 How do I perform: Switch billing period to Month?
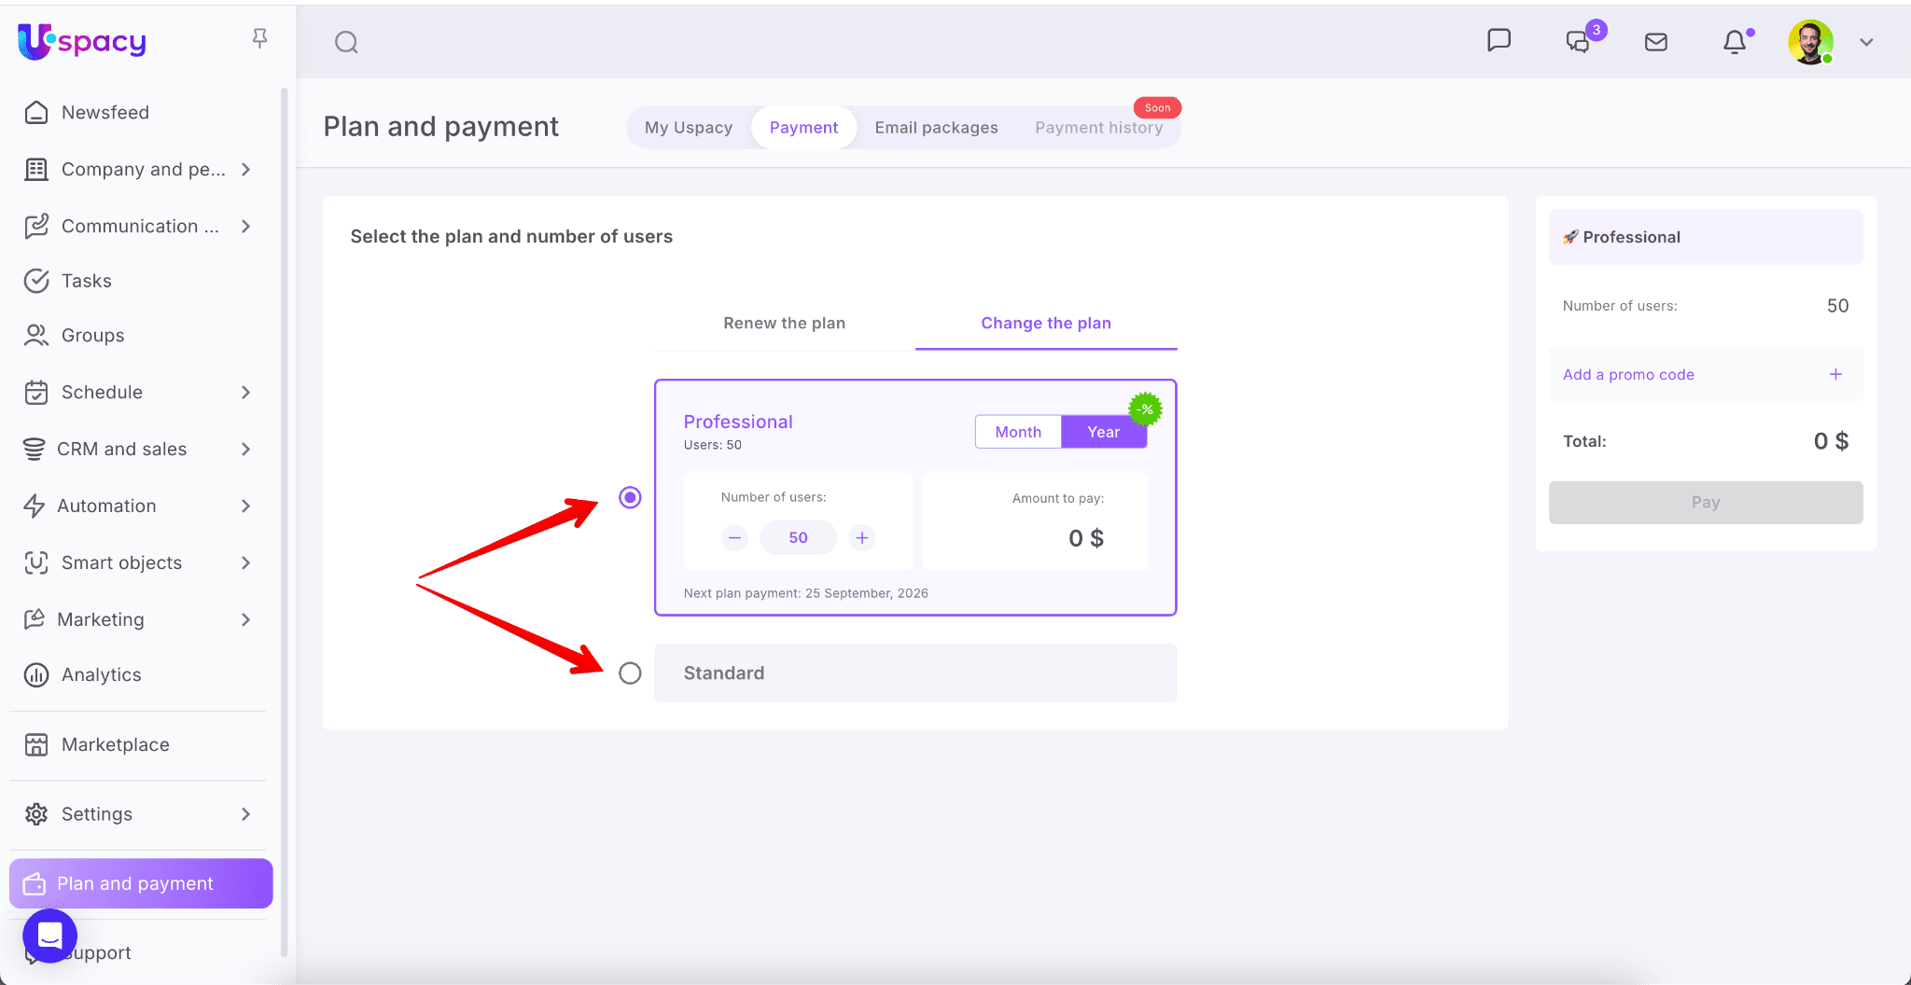pos(1017,432)
